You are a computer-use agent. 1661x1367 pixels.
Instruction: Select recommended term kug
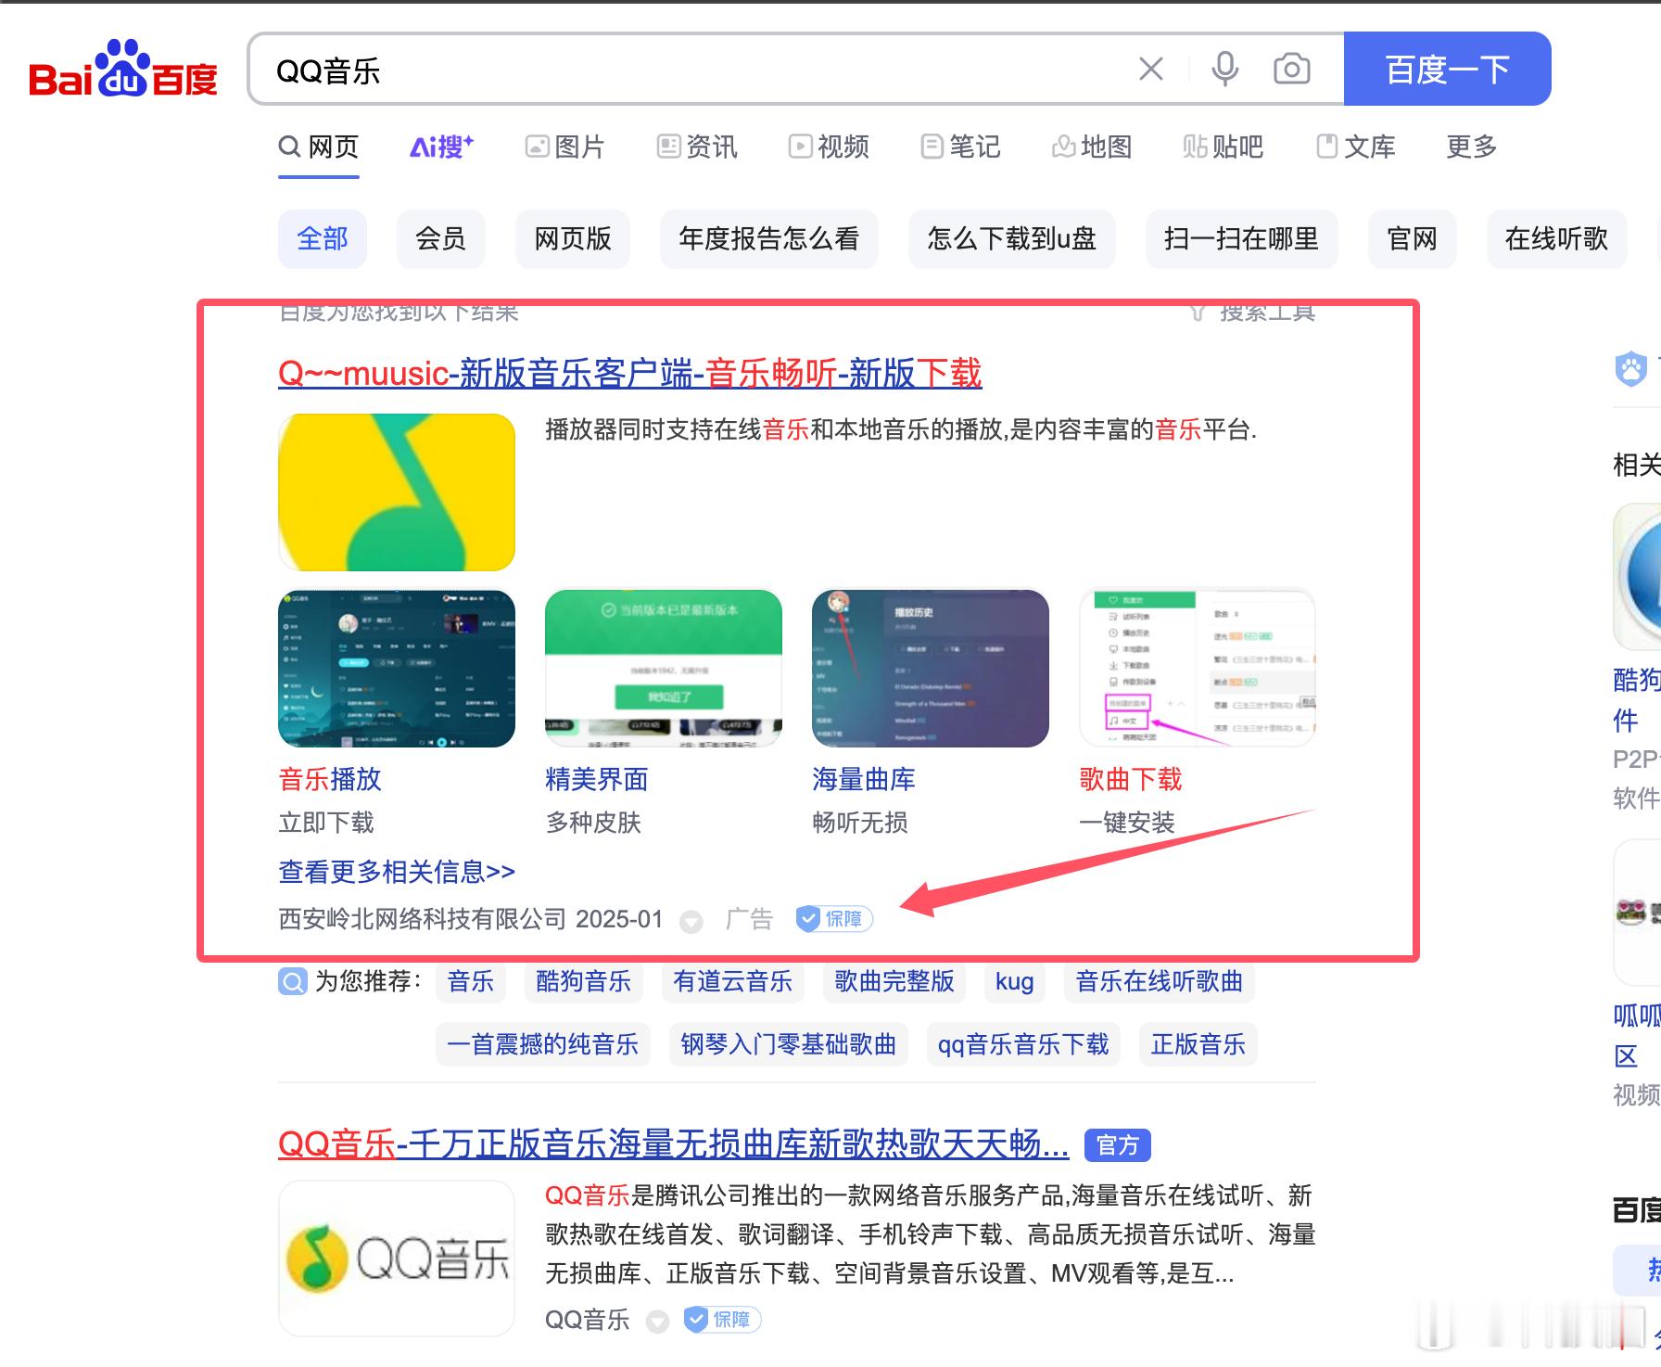1015,981
